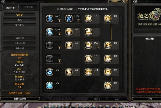Select the AIR heart skill icon
The image size is (161, 108).
point(108,59)
